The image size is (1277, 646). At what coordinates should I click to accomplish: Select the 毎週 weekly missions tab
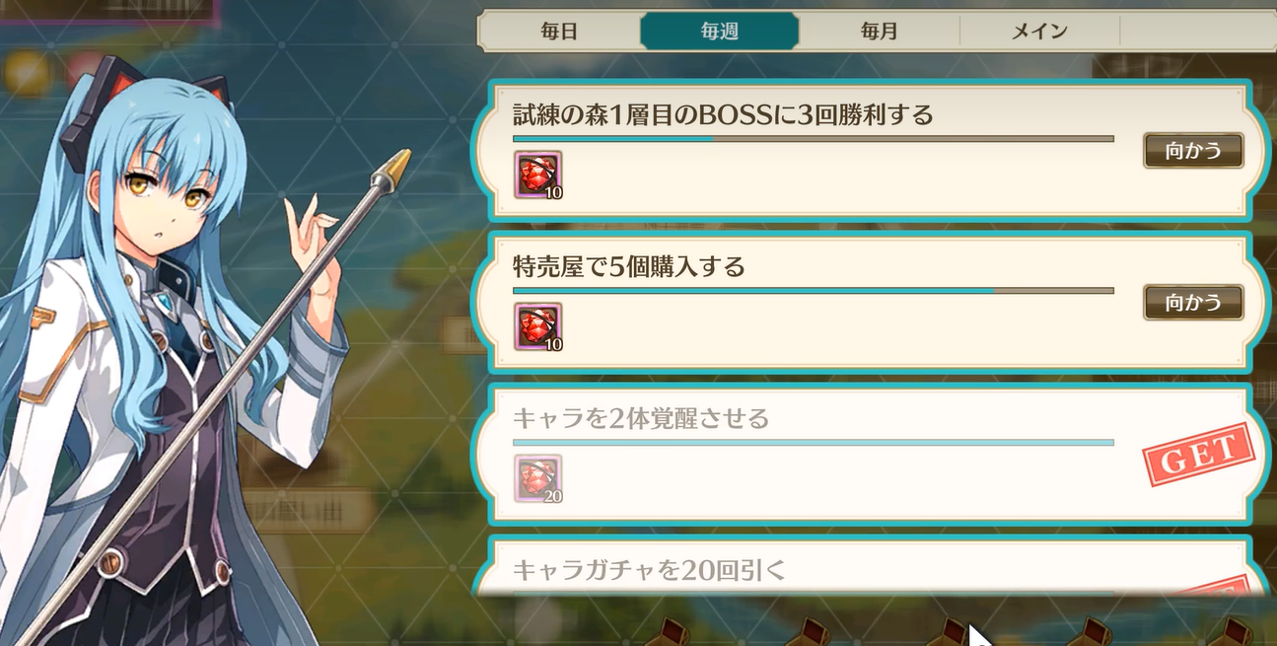pos(719,31)
